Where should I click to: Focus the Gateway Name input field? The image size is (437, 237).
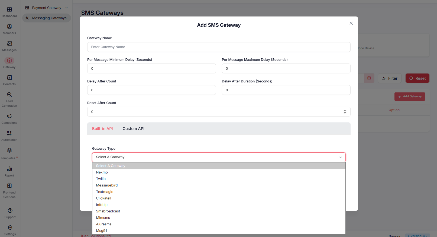click(x=219, y=47)
